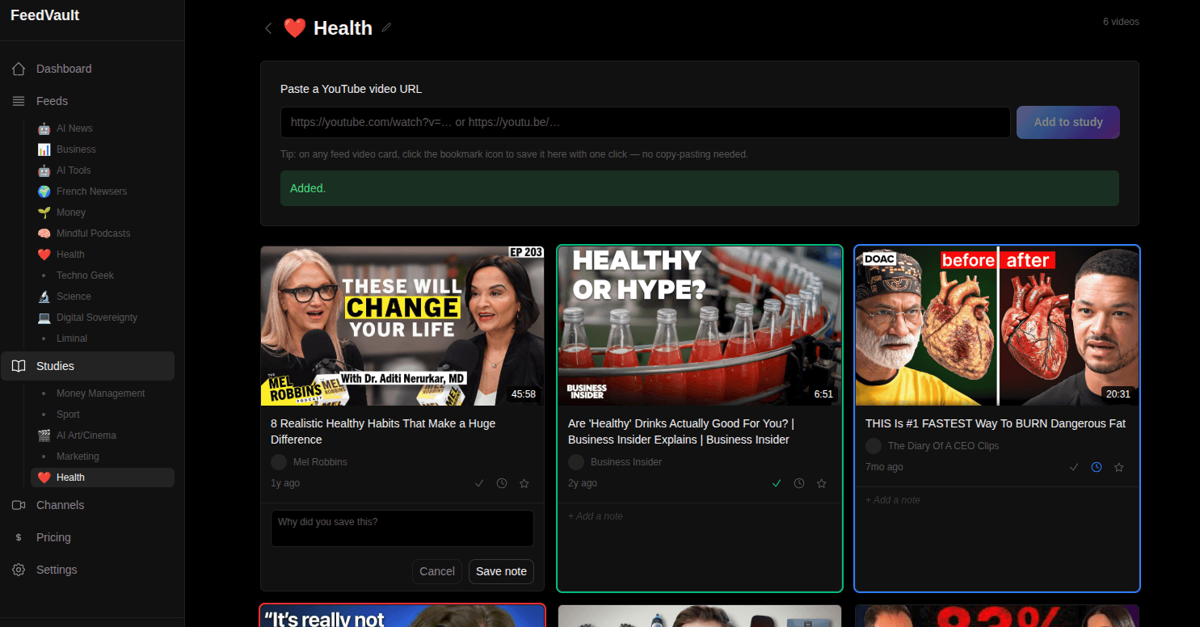Toggle watch-later clock on Business Insider video
The height and width of the screenshot is (627, 1200).
799,483
